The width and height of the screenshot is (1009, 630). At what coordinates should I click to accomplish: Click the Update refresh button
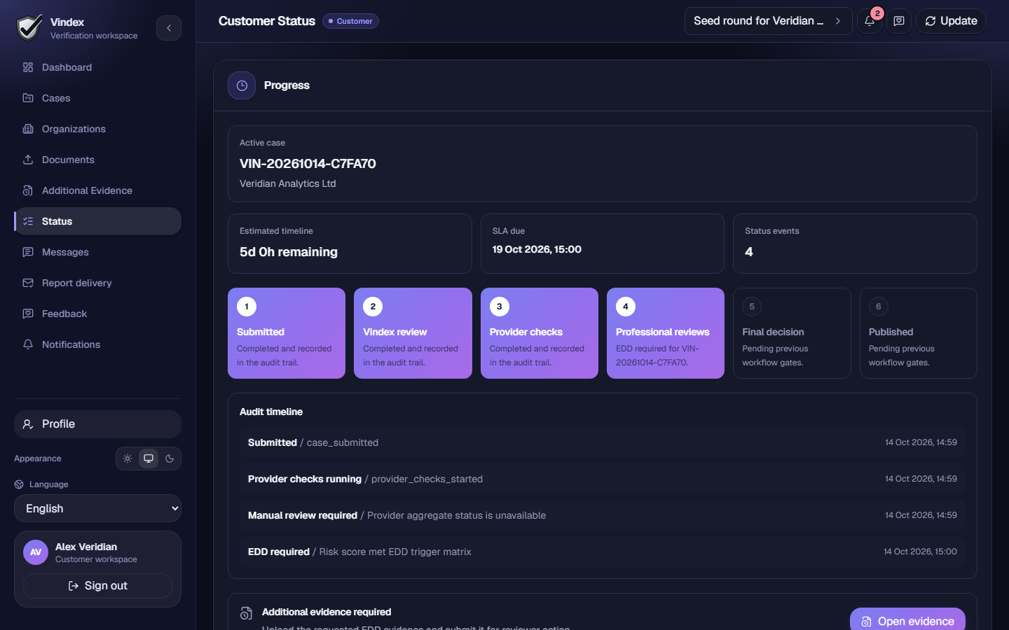[x=951, y=21]
